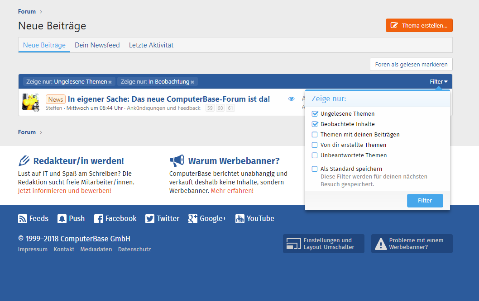
Task: Click author name Steffen
Action: [54, 108]
